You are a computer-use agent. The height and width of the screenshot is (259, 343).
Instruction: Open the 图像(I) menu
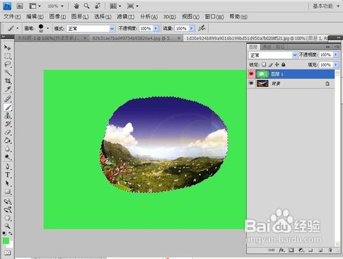pyautogui.click(x=58, y=16)
